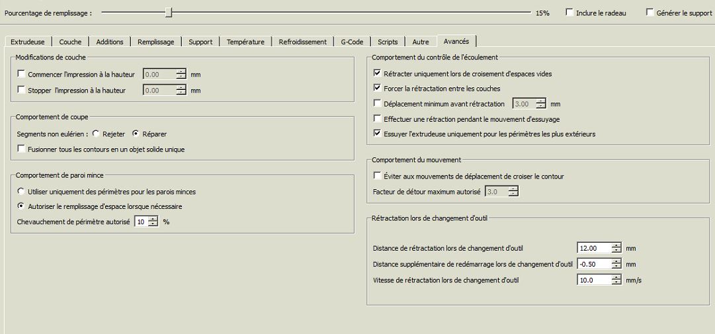Screen dimensions: 715x334
Task: Uncheck Essuyer l'extrudeuse uniquement périmètres extérieurs
Action: click(377, 134)
